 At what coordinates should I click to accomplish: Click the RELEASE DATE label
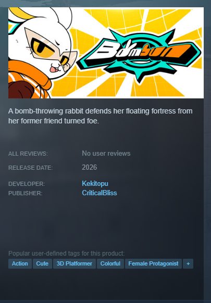pos(31,168)
